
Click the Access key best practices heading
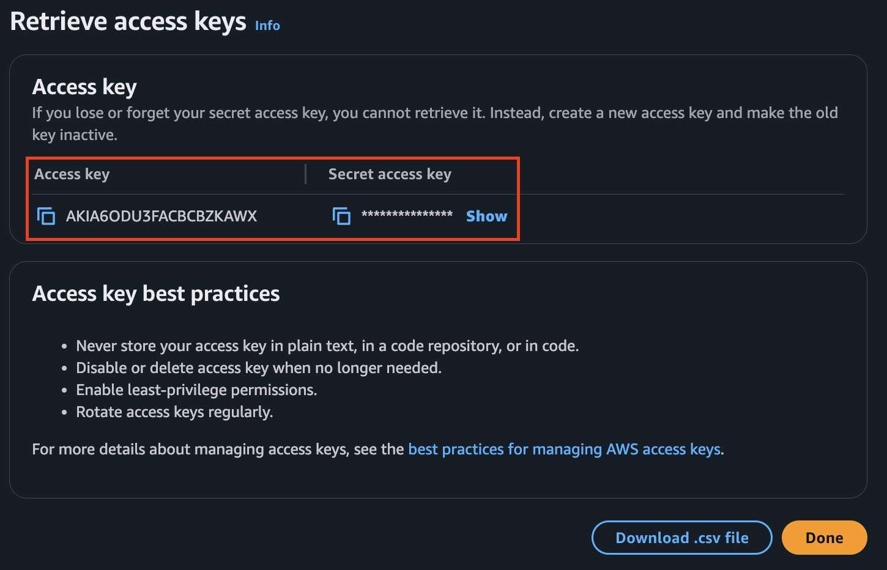point(156,294)
